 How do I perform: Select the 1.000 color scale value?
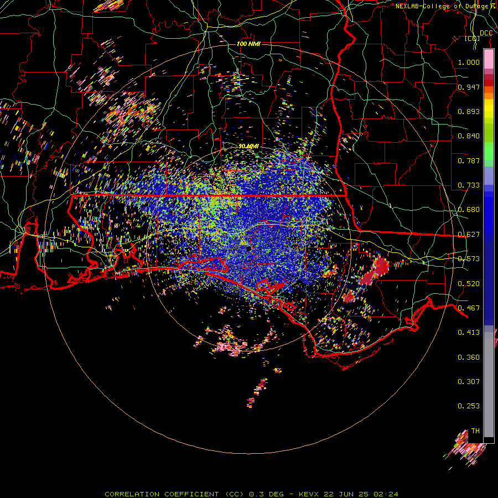click(469, 62)
